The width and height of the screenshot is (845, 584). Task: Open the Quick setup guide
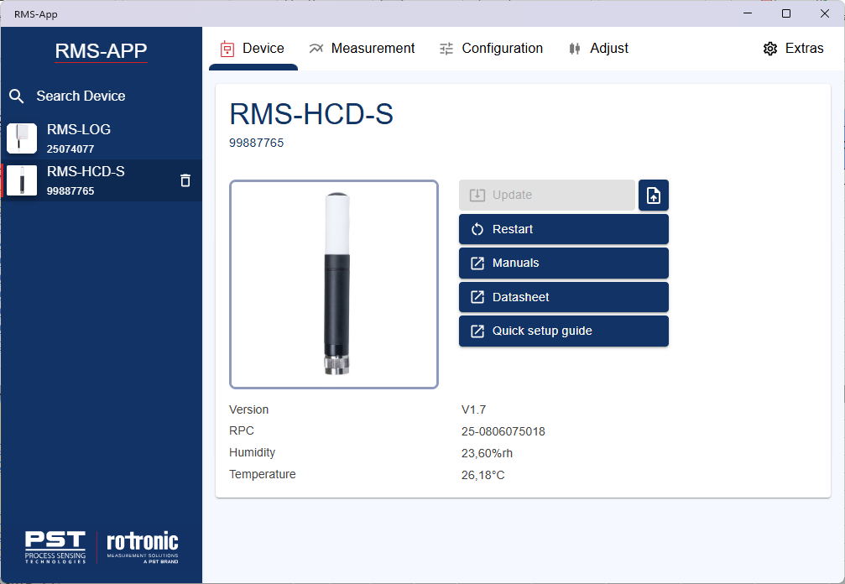tap(563, 331)
